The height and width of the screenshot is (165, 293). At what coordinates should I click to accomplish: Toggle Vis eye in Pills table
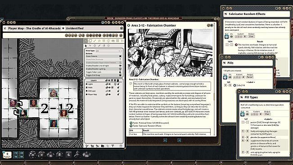(x=230, y=77)
